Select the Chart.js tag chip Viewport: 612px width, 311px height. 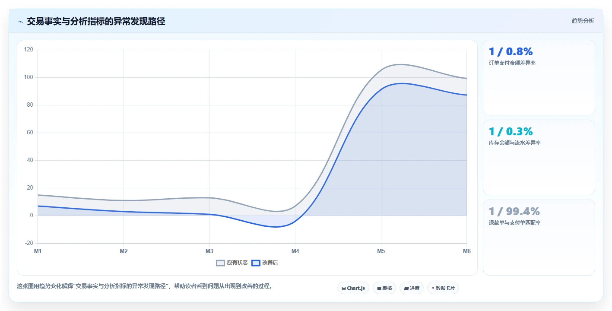pyautogui.click(x=353, y=288)
